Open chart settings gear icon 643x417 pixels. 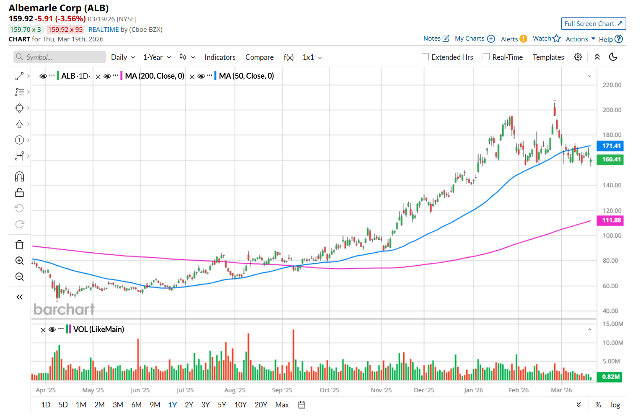pos(578,57)
